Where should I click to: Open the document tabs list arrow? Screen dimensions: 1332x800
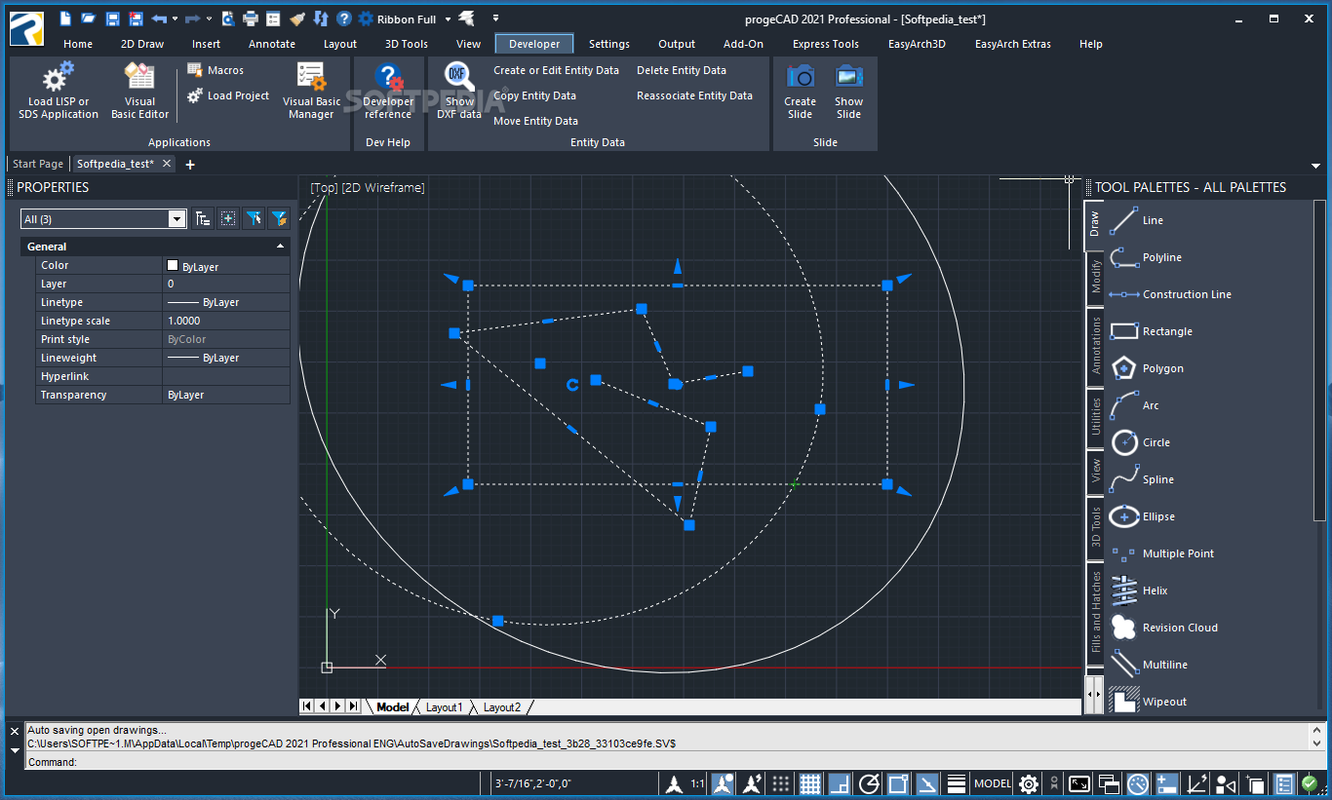coord(1315,166)
